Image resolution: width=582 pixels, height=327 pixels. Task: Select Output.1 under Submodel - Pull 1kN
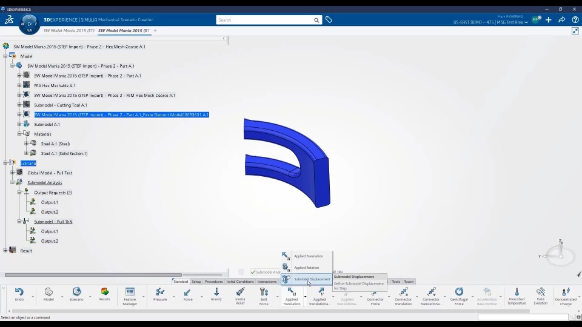[49, 231]
